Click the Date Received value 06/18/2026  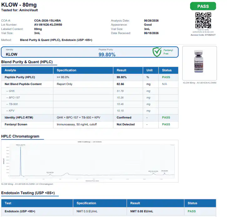[x=151, y=33]
